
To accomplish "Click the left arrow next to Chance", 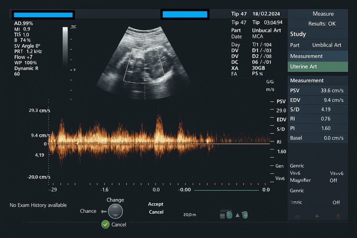I will pos(104,211).
